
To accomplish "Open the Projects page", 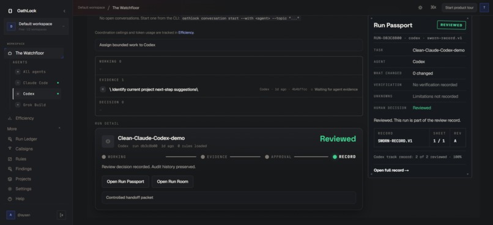I will pyautogui.click(x=23, y=179).
